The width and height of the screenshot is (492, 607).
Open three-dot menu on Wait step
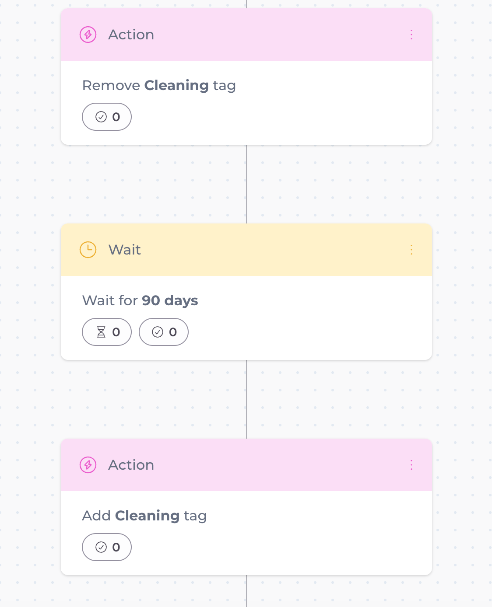click(x=411, y=250)
